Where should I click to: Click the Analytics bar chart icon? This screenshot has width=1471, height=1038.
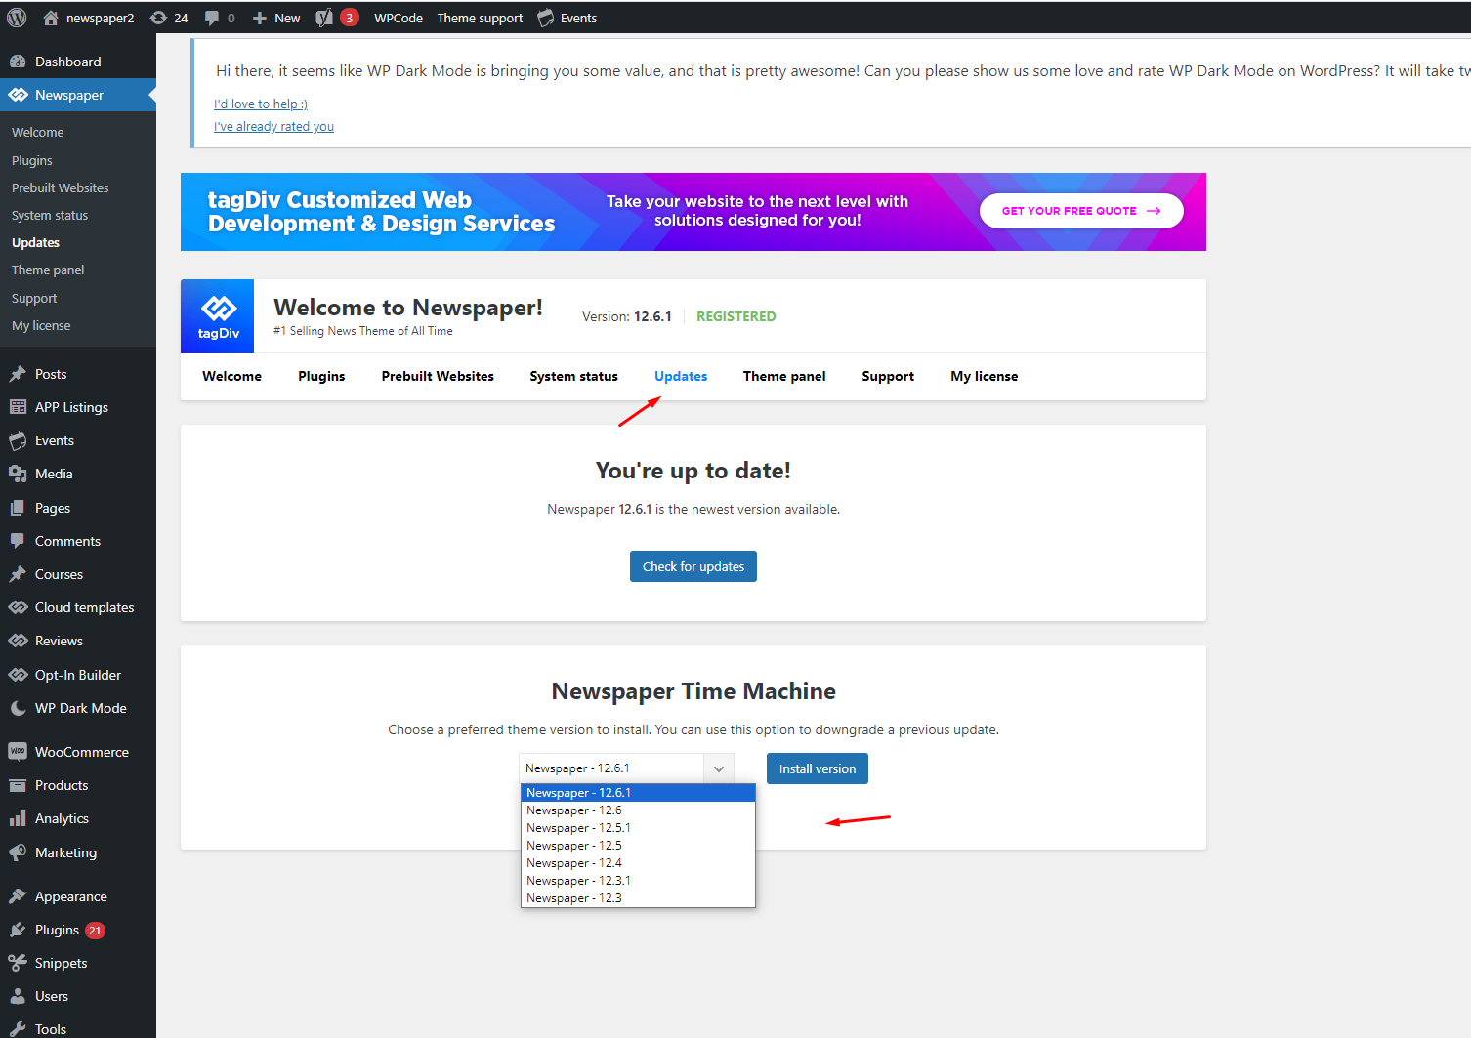18,818
